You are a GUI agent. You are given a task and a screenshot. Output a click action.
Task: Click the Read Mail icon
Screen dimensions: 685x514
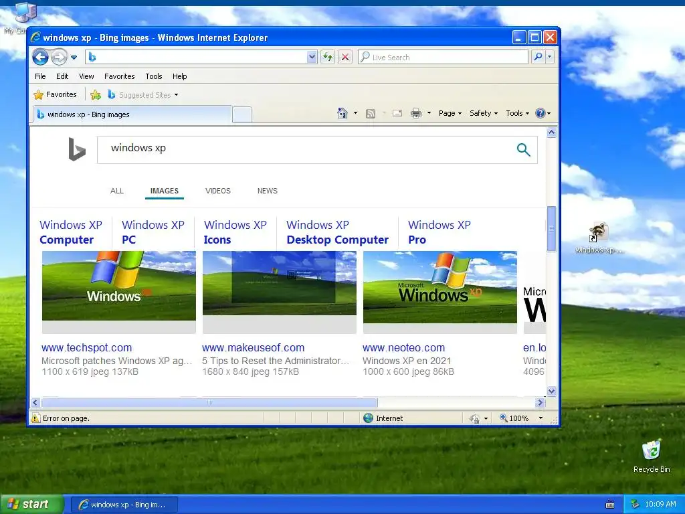(397, 113)
